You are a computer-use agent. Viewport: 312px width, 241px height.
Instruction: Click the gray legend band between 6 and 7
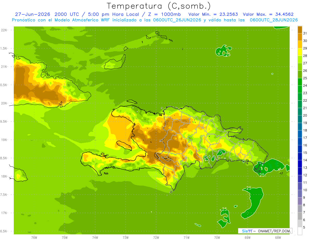[x=300, y=216]
